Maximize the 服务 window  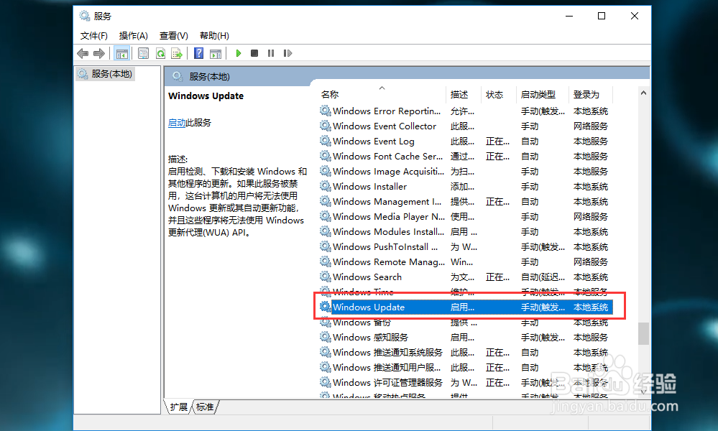(x=602, y=16)
